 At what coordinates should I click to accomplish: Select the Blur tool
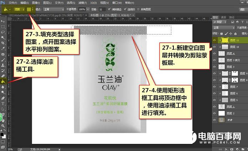pos(3,87)
